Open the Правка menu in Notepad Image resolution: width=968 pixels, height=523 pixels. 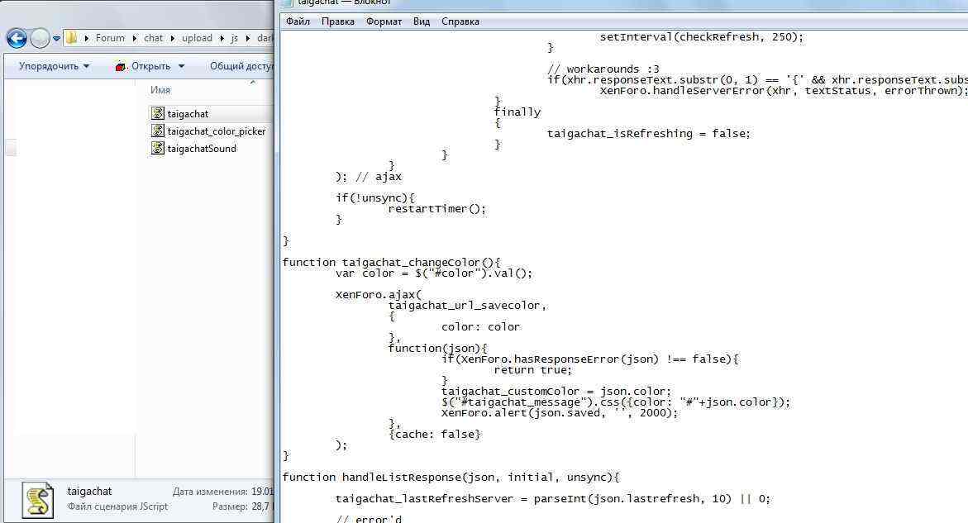pyautogui.click(x=337, y=21)
